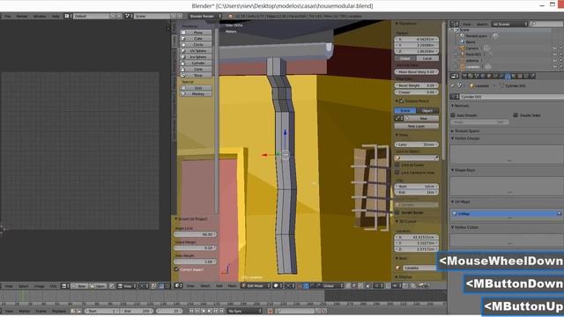Add a Circle mesh primitive
Viewport: 564px width, 317px height.
[196, 45]
